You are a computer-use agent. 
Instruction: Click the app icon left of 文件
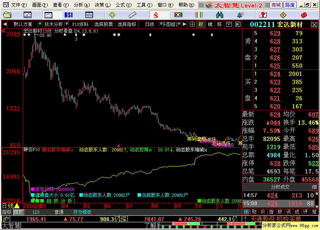pyautogui.click(x=6, y=5)
